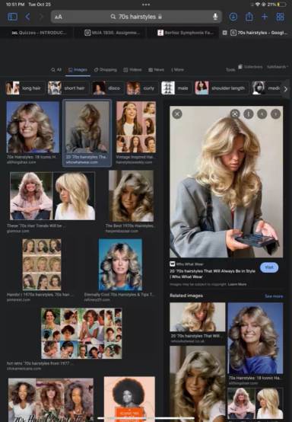Open the Safari downloads icon
Screen dimensions: 292x422
point(233,17)
